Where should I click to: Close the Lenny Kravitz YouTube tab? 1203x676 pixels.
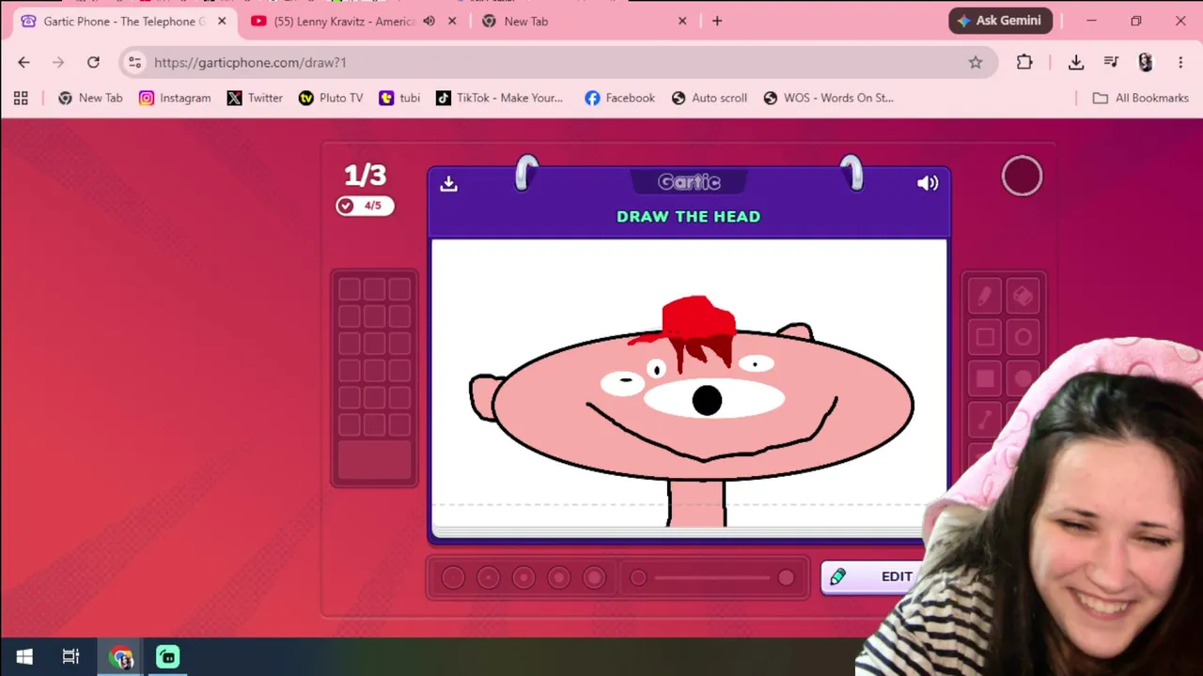(452, 21)
